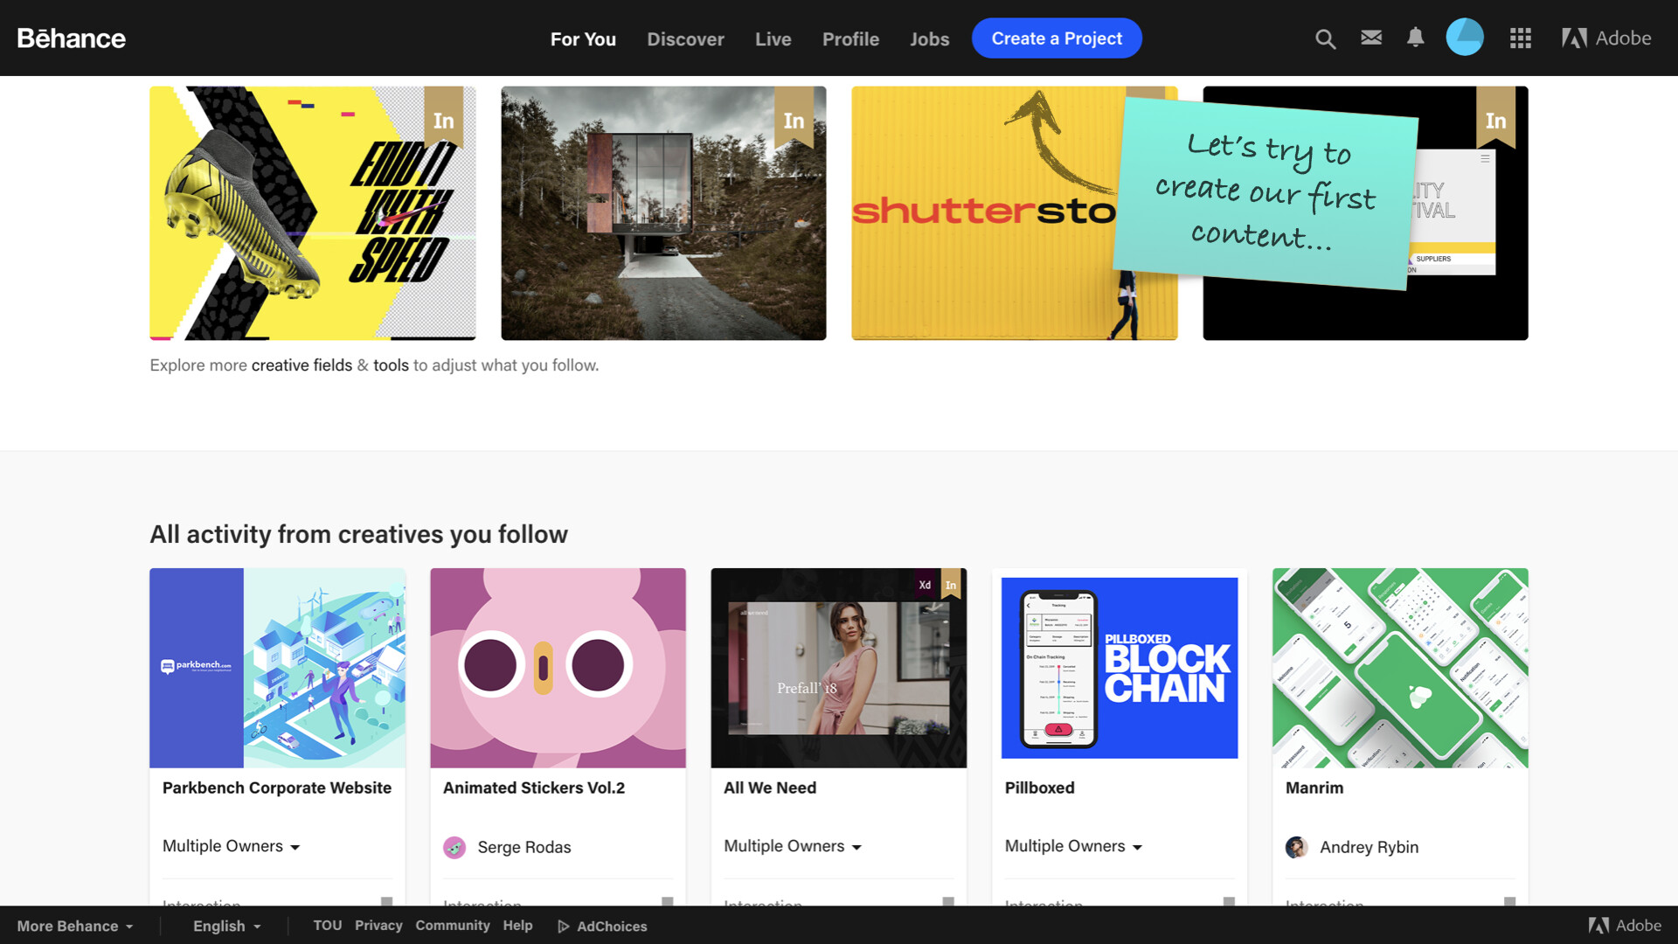Go to the Discover tab
The width and height of the screenshot is (1678, 944).
(685, 39)
